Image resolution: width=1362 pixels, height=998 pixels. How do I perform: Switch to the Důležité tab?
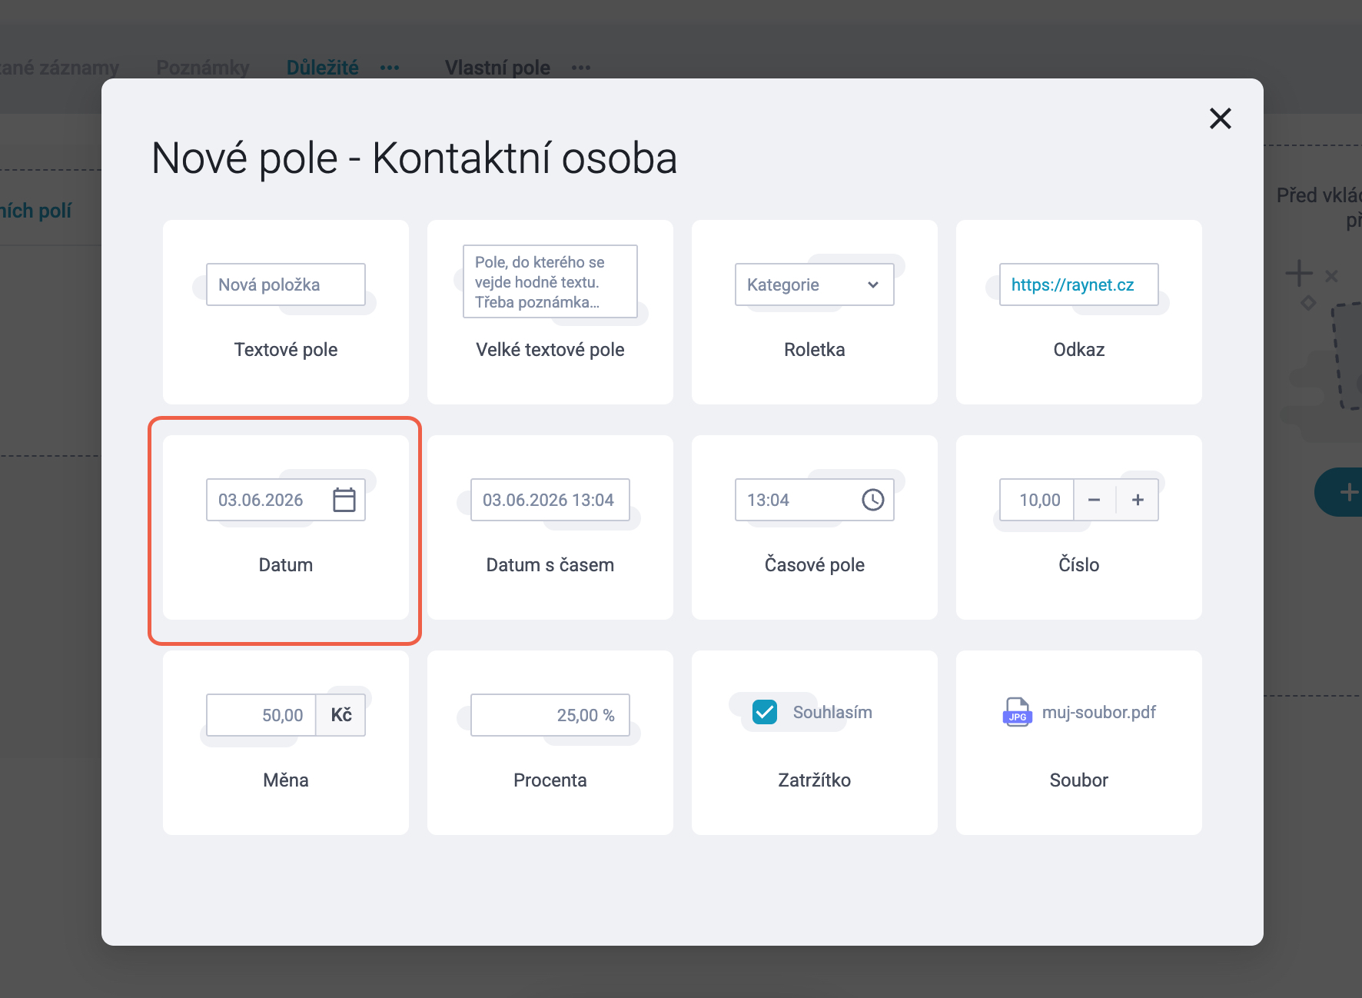[323, 68]
